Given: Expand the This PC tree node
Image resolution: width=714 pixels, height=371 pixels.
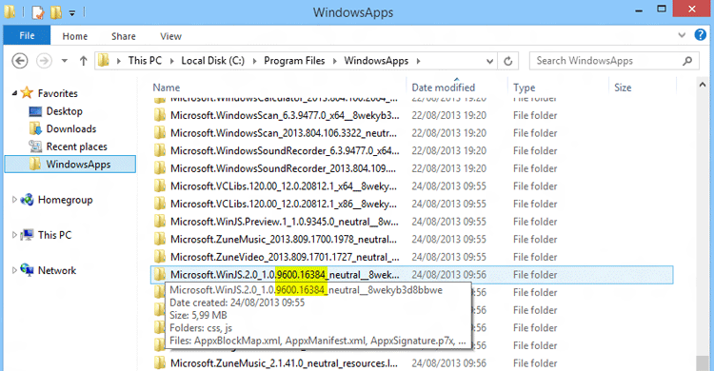Looking at the screenshot, I should click(x=14, y=235).
